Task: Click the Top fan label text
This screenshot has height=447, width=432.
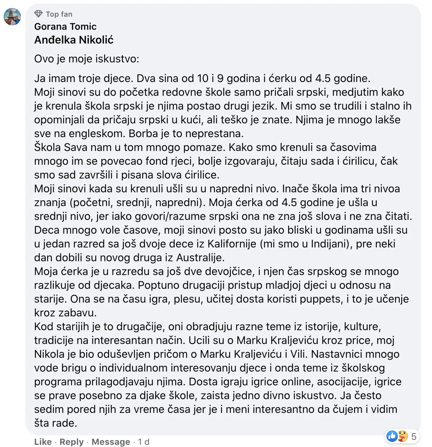Action: point(59,14)
